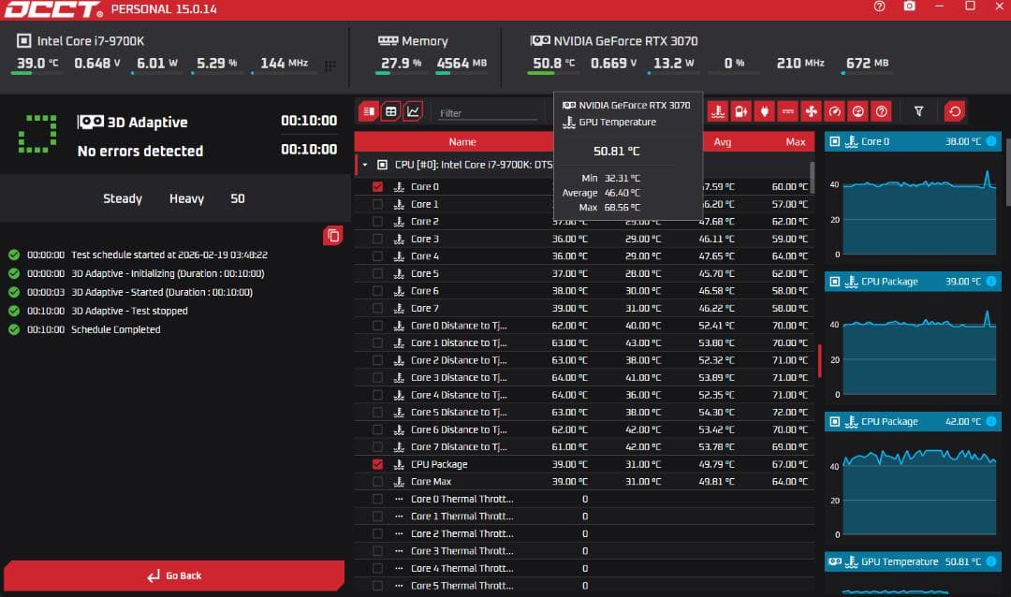Take a screenshot with camera icon
Viewport: 1011px width, 597px height.
pyautogui.click(x=909, y=7)
